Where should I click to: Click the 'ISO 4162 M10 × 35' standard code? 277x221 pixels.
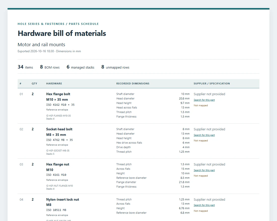click(60, 105)
